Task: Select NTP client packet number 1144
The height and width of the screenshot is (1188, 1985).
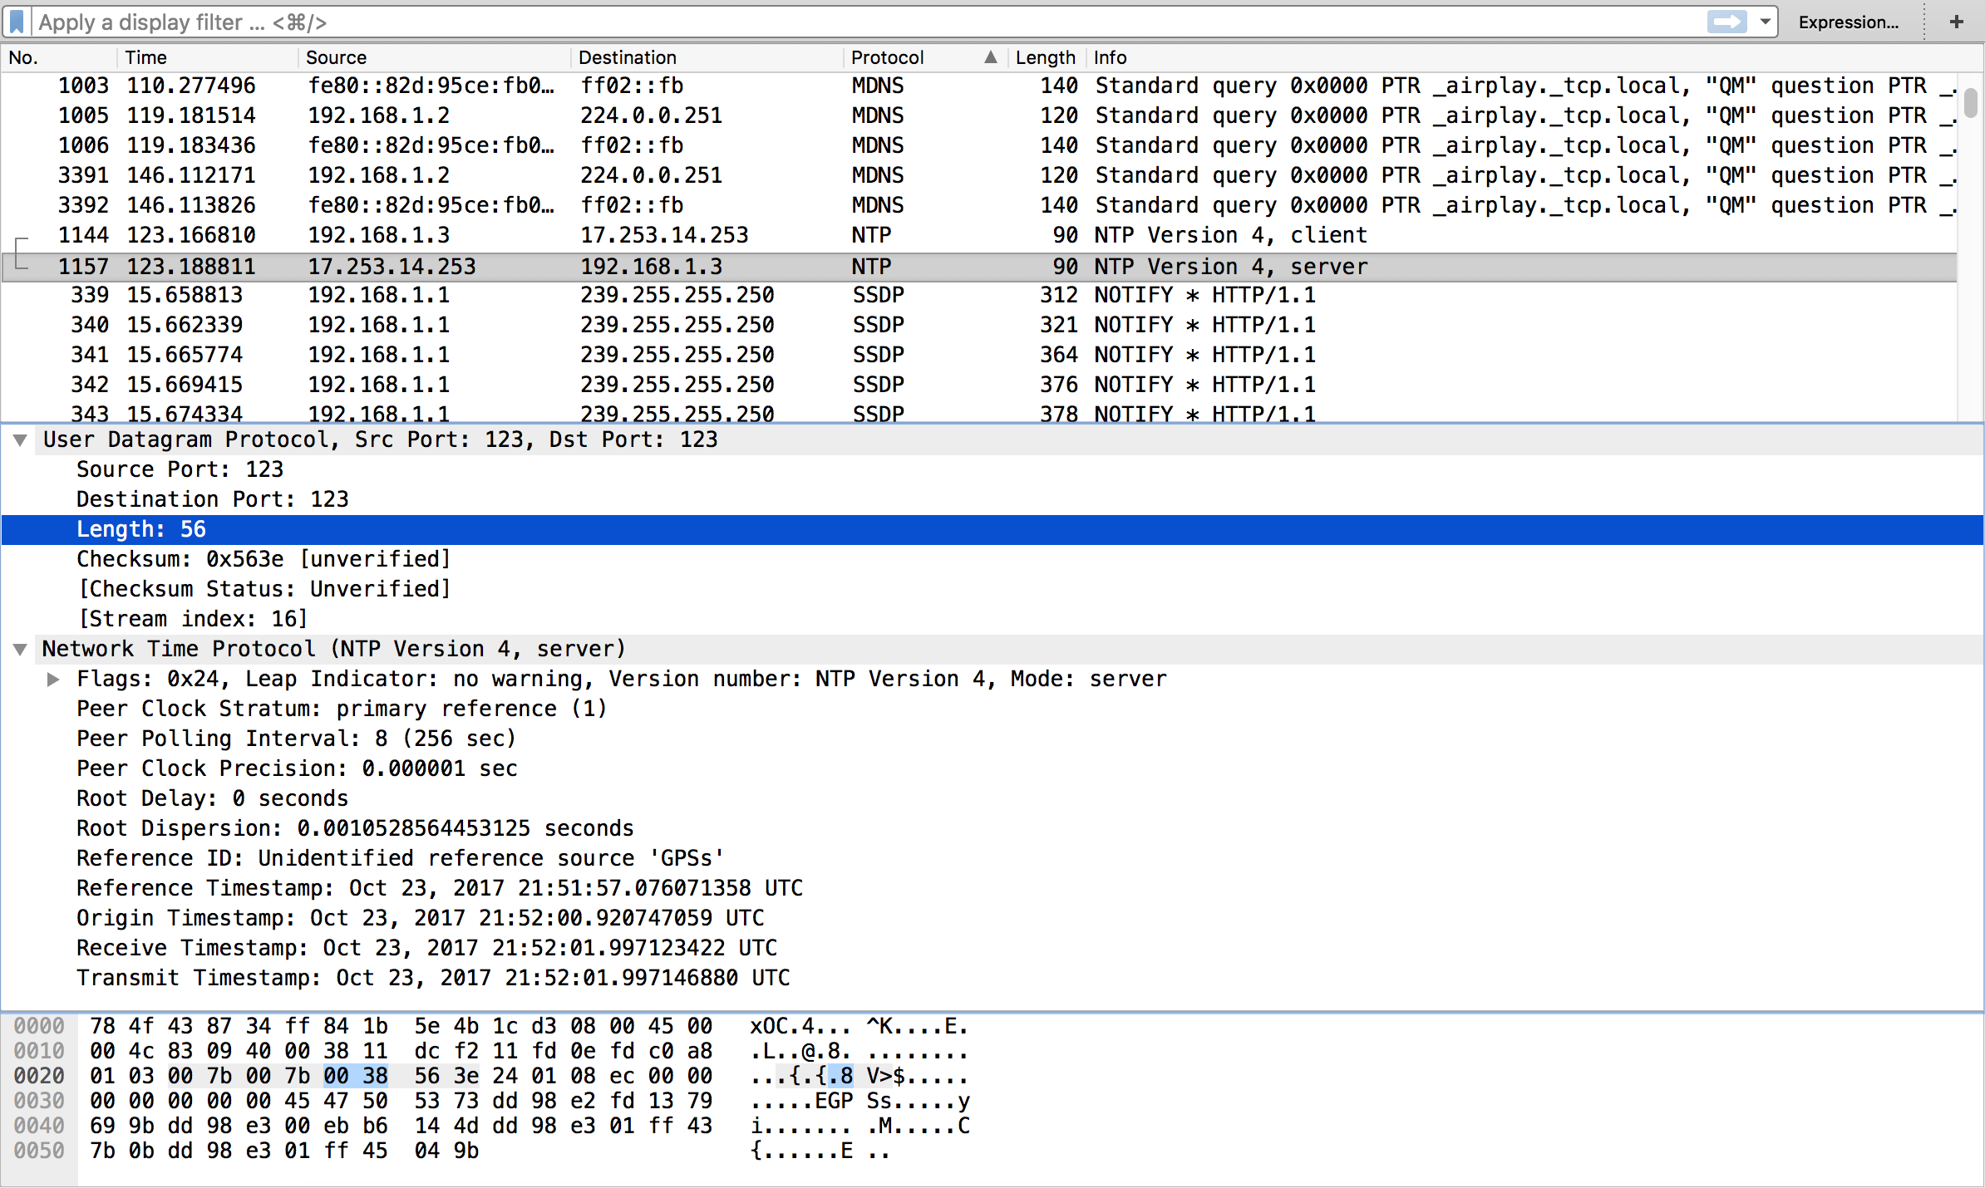Action: point(665,235)
